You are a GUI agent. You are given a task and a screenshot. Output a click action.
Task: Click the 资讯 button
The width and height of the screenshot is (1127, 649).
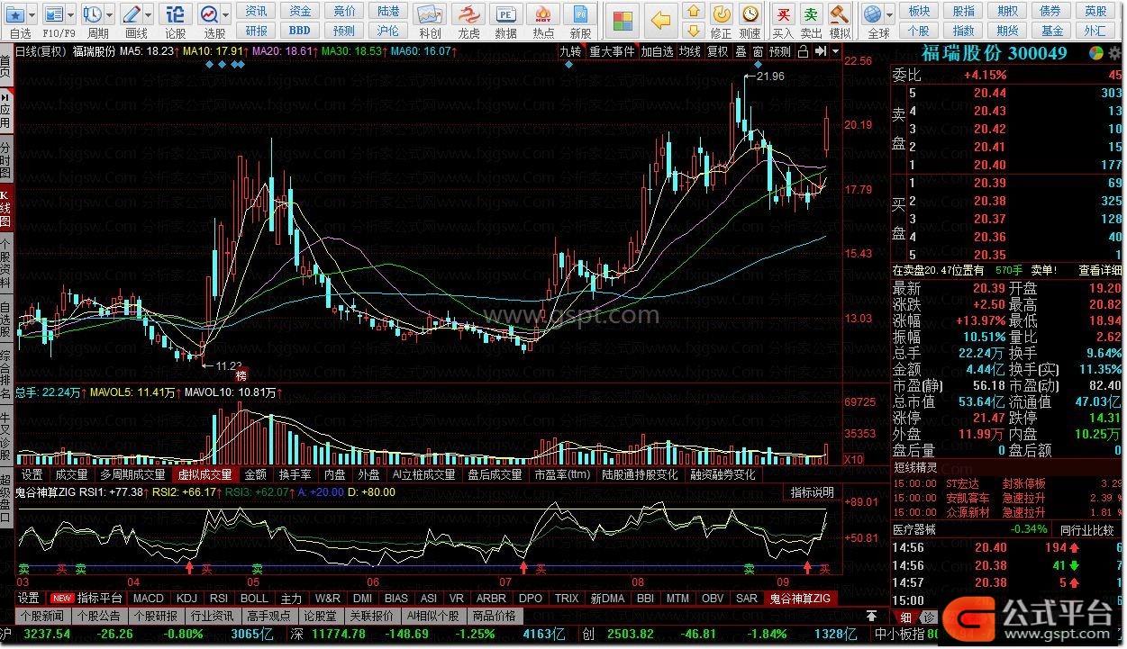coord(256,11)
